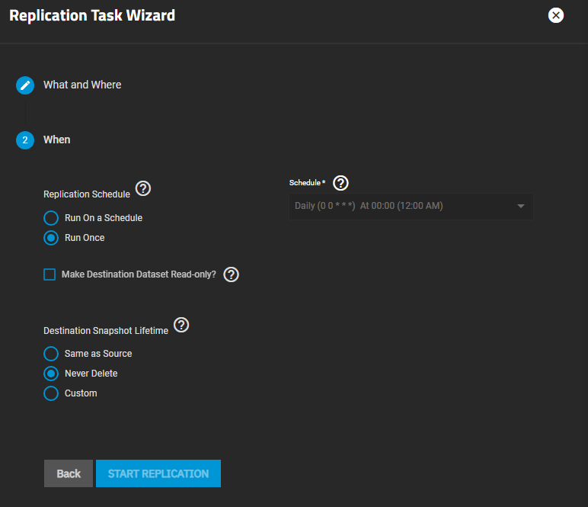
Task: Click the Schedule * field label
Action: [x=307, y=183]
